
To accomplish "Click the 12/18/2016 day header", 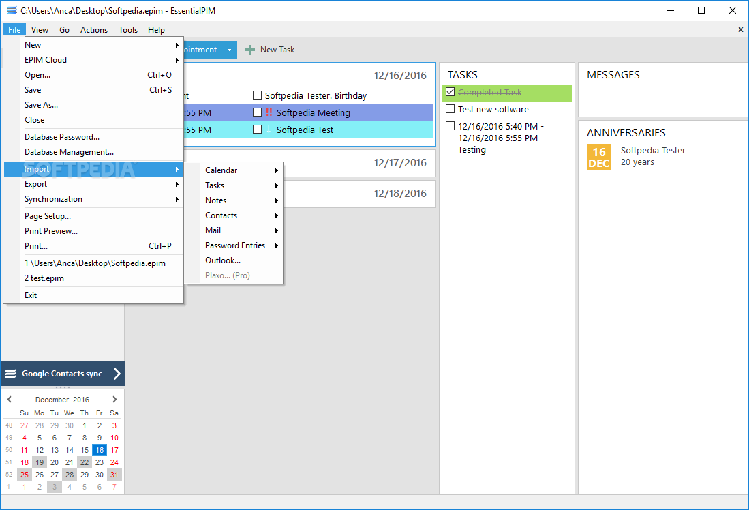I will 400,194.
